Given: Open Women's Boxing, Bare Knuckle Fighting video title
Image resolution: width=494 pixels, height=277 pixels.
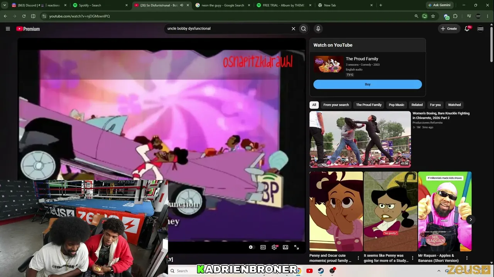Looking at the screenshot, I should 441,115.
